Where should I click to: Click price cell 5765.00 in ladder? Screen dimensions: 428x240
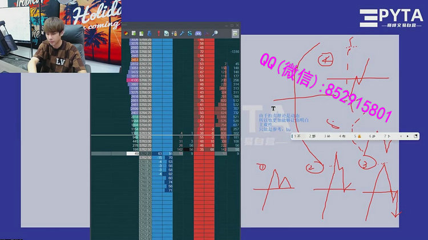tap(146, 109)
